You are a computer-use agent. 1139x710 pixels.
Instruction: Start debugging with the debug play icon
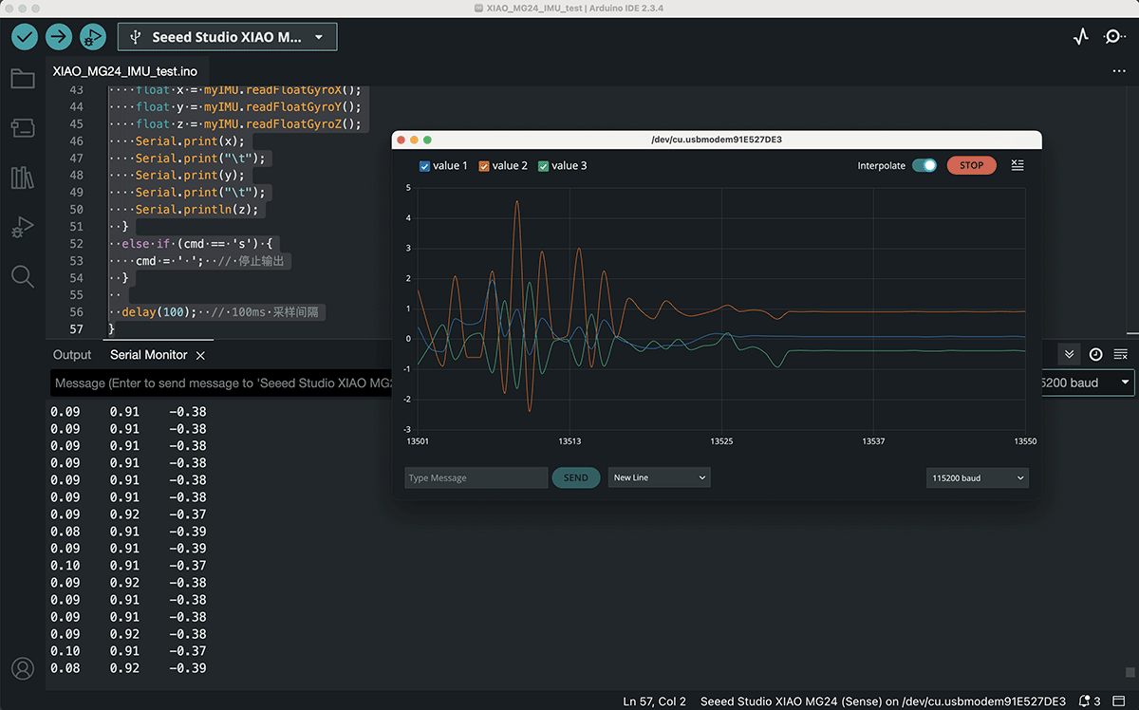pos(93,37)
